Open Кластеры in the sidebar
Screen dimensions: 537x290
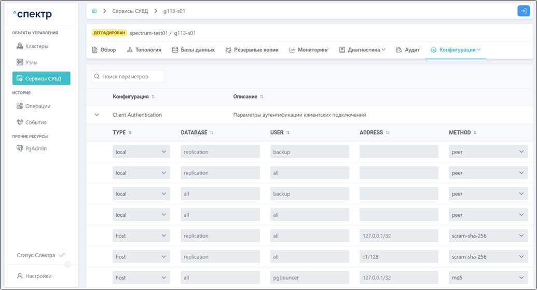[36, 46]
